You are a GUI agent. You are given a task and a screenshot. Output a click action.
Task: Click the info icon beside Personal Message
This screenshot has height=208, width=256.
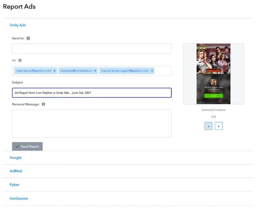pyautogui.click(x=43, y=104)
